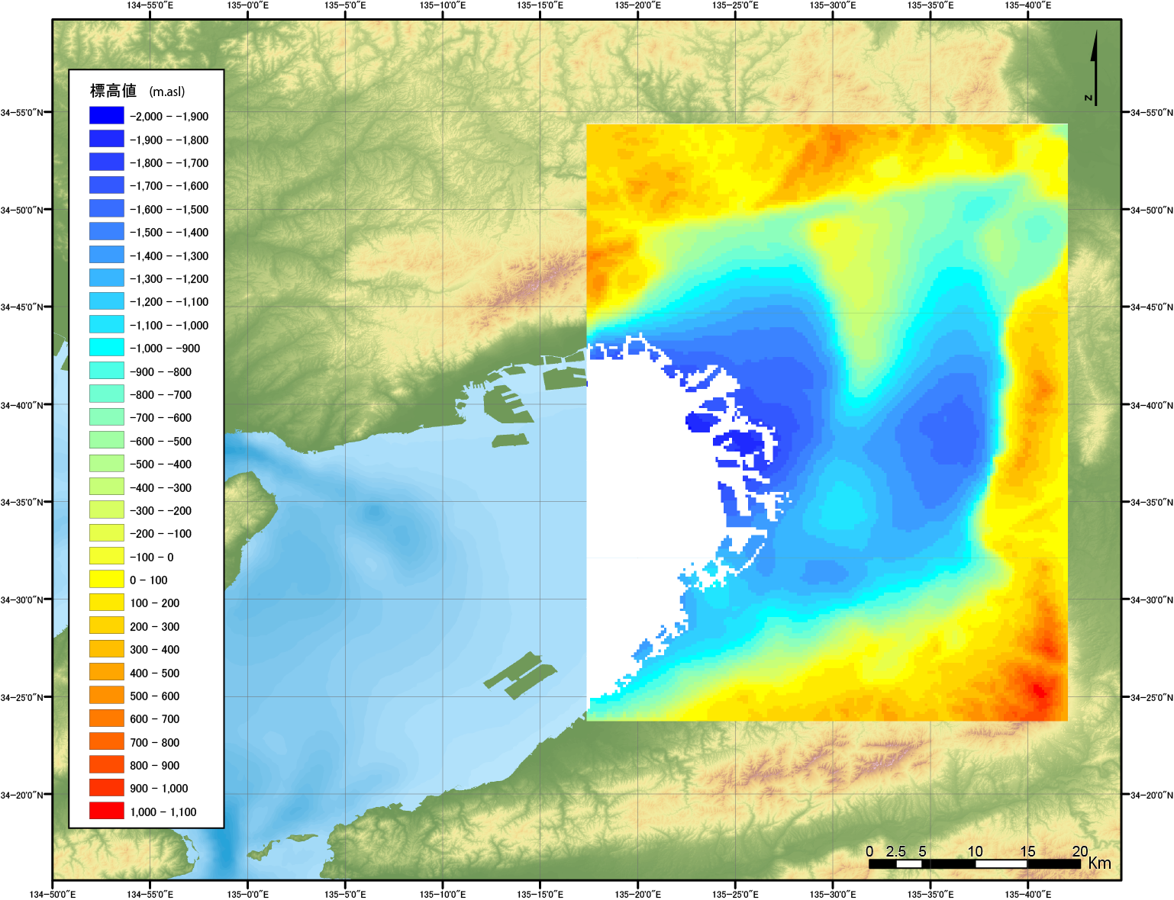Click the 0 mark on the scale bar
1174x900 pixels.
tap(869, 851)
